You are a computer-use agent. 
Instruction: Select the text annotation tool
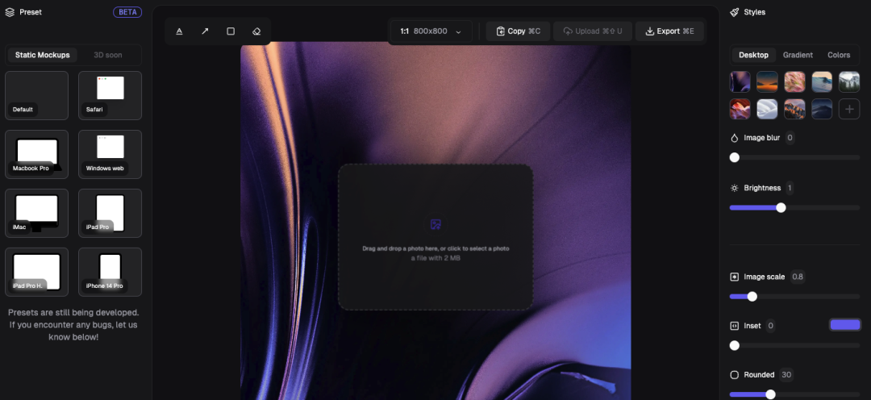click(x=179, y=31)
